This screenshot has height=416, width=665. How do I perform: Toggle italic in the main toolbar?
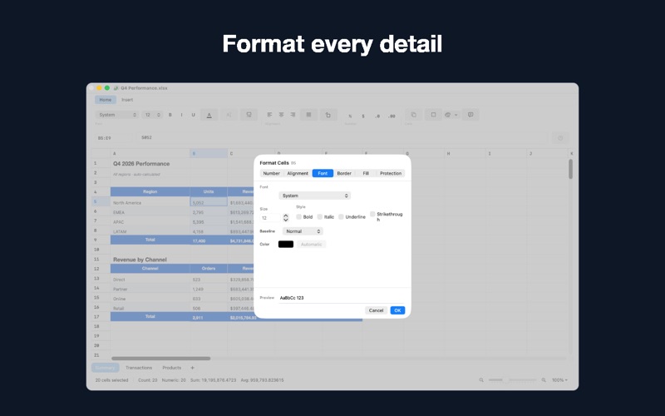click(181, 115)
